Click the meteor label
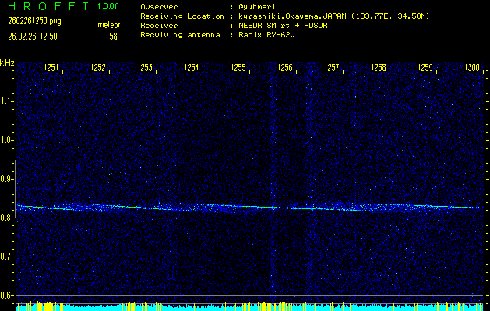Viewport: 490px width, 311px height. pos(108,26)
